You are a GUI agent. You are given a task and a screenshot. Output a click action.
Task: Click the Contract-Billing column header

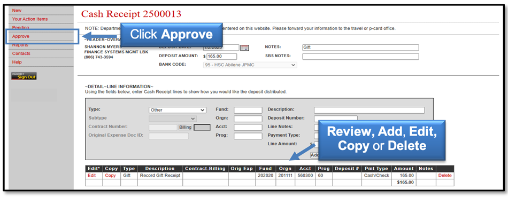(205, 169)
